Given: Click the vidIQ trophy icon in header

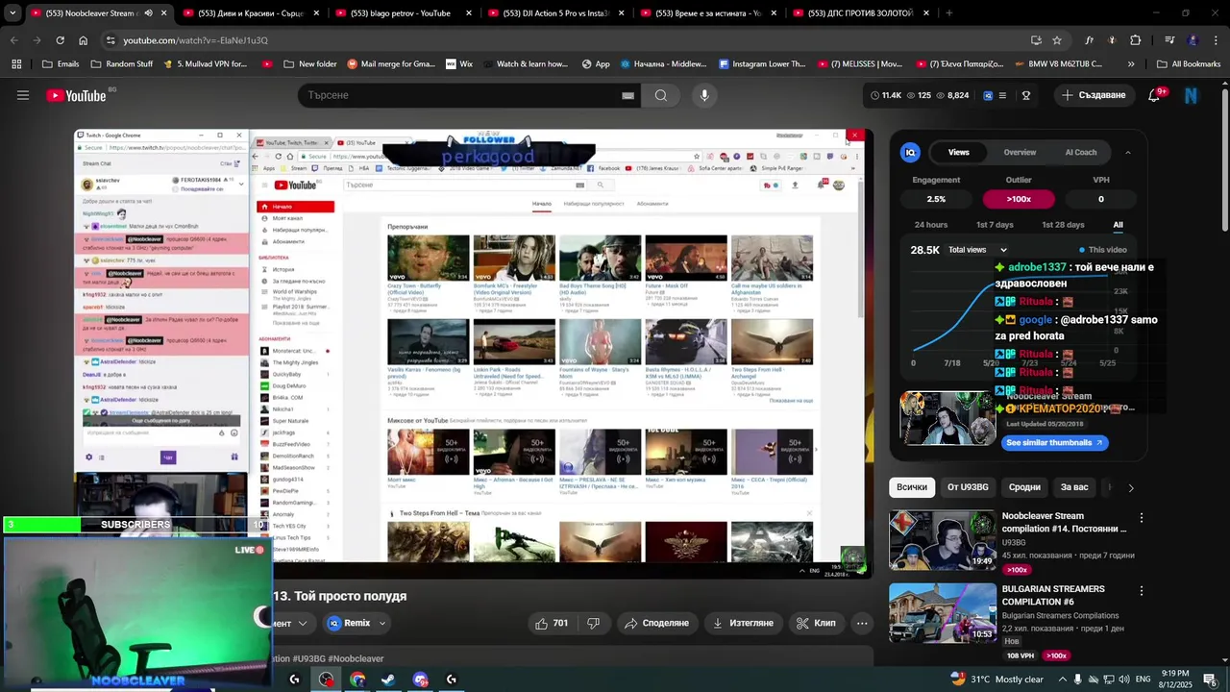Looking at the screenshot, I should point(1026,95).
